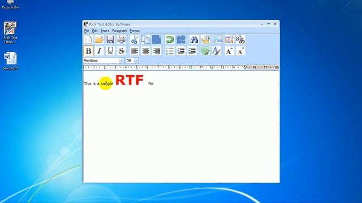
Task: Close the Rich Text Editor window
Action: 275,24
